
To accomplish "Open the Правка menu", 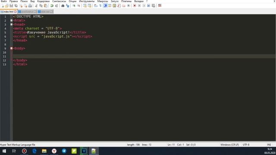I will coord(13,1).
